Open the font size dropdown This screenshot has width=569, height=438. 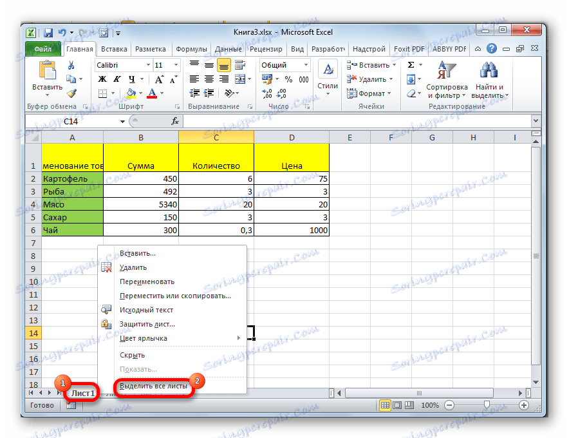(x=176, y=65)
